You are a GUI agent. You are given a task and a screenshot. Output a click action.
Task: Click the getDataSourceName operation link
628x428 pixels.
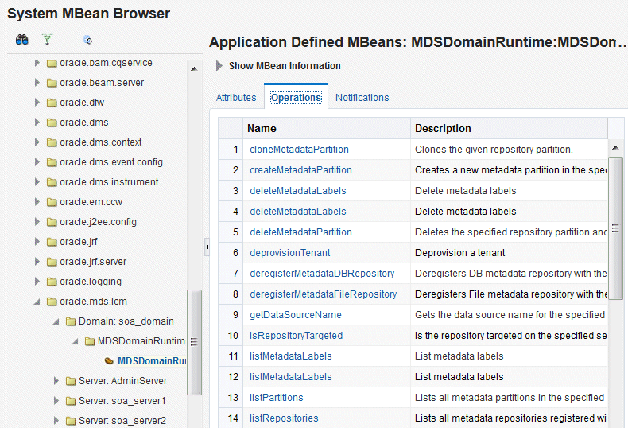(296, 315)
